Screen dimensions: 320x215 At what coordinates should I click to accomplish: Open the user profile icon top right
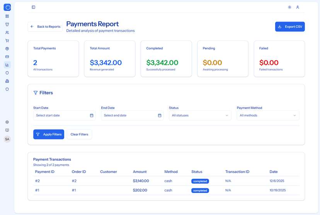pos(298,7)
